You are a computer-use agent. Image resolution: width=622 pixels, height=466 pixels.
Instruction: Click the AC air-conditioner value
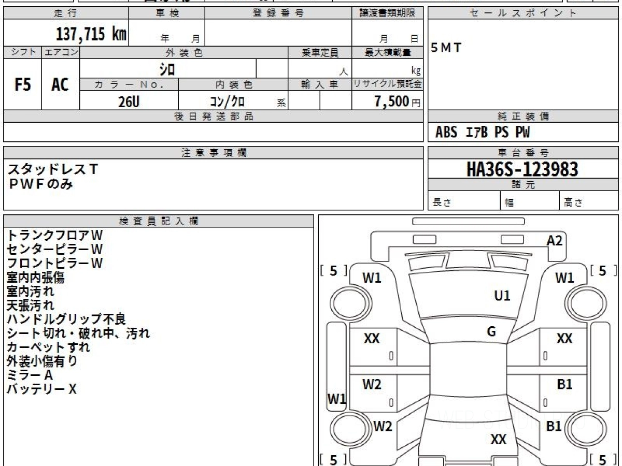tap(60, 85)
